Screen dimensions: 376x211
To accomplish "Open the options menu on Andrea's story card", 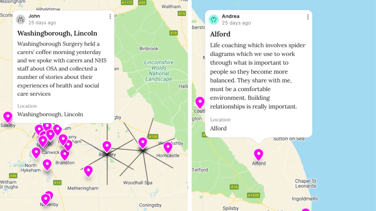I will (x=308, y=16).
